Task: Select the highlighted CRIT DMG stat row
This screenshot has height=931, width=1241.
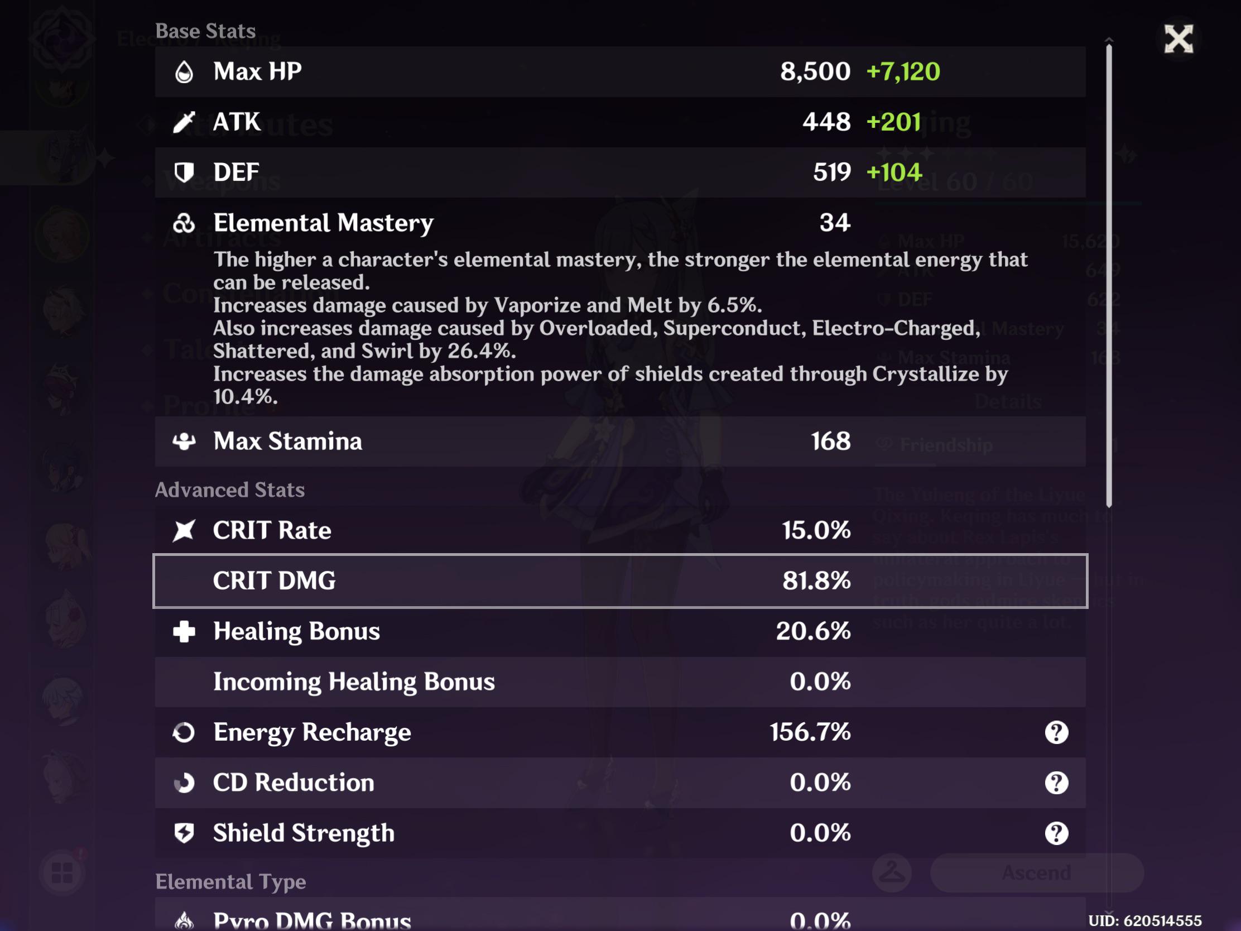Action: tap(617, 580)
